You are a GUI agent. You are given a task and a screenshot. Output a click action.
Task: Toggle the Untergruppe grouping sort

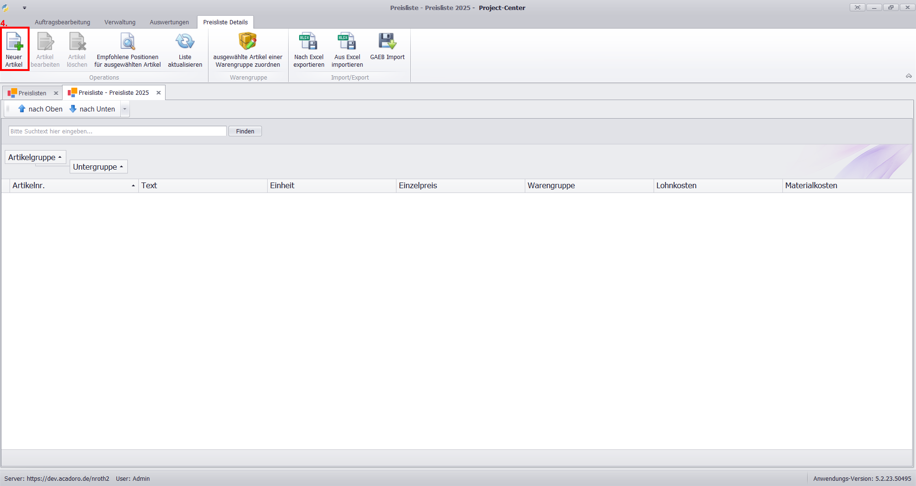click(x=98, y=167)
